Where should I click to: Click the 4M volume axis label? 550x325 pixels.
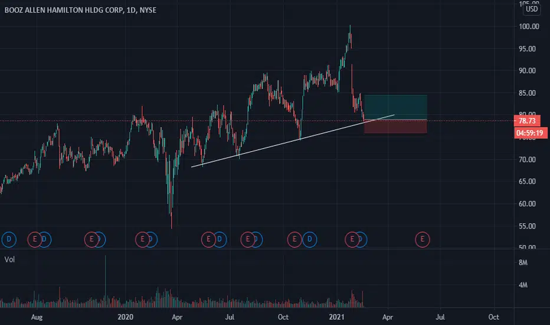tap(523, 285)
